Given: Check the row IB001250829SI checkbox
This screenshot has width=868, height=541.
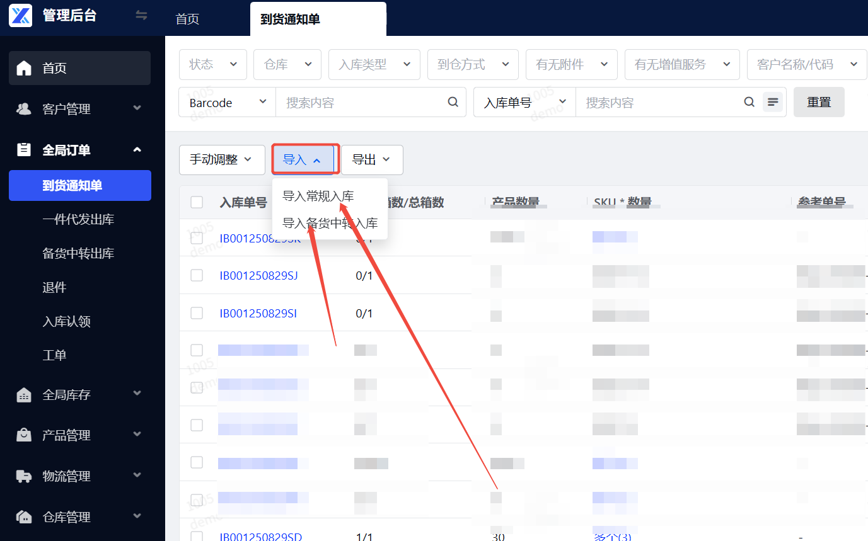Looking at the screenshot, I should pos(197,313).
